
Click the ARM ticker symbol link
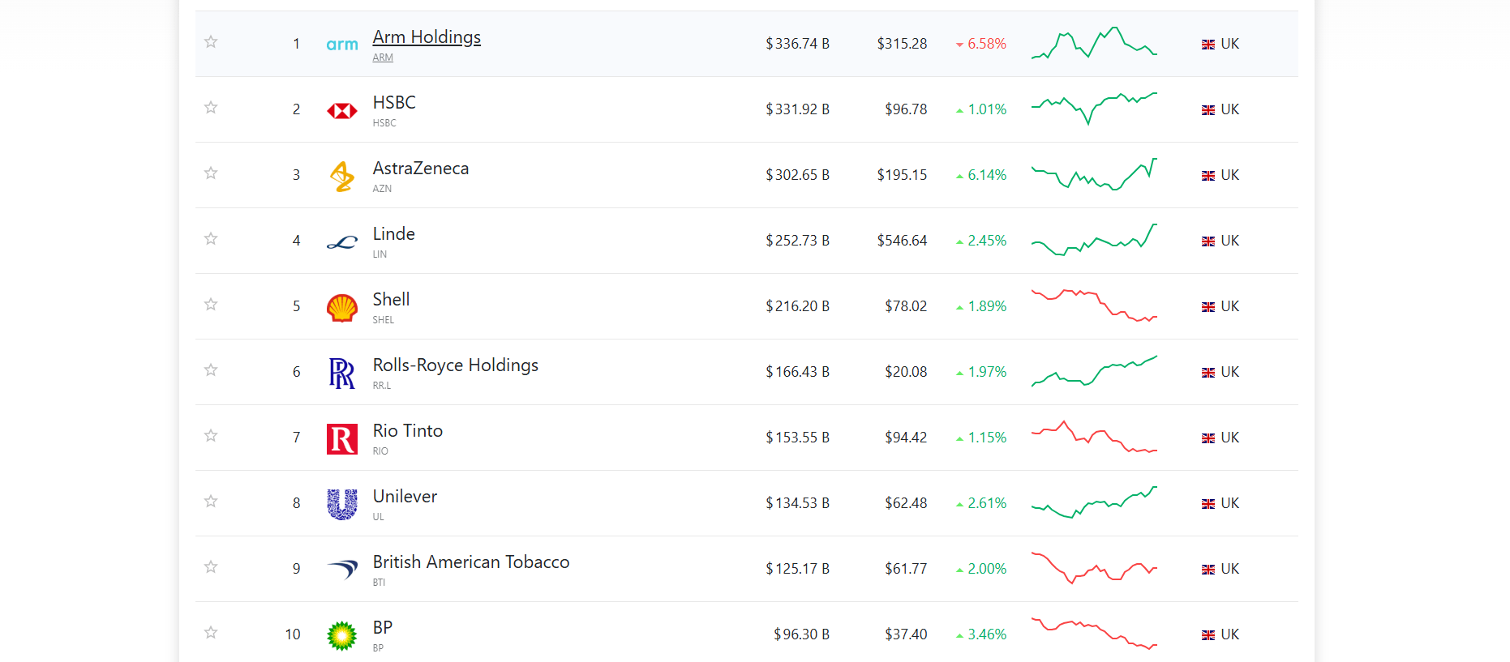point(383,58)
